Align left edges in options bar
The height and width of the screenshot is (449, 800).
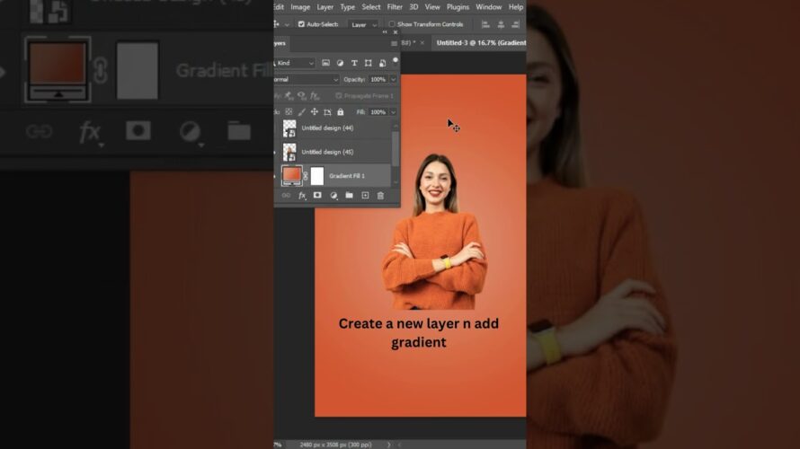point(485,24)
